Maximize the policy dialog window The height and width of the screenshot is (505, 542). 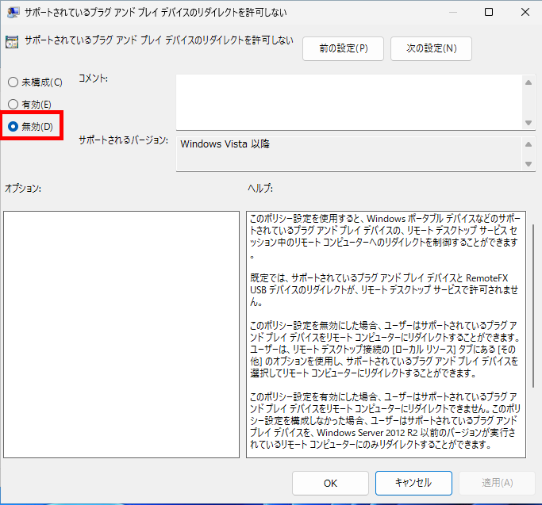489,12
